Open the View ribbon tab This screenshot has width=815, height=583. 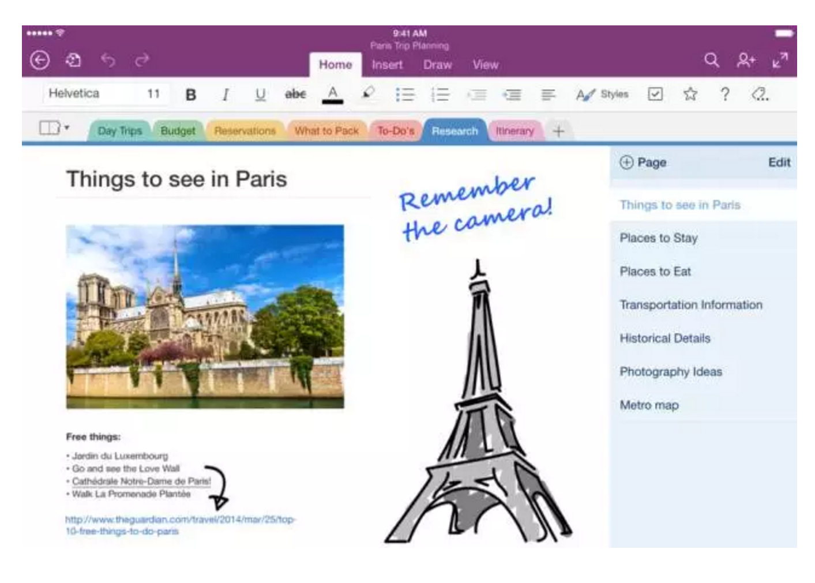coord(486,65)
